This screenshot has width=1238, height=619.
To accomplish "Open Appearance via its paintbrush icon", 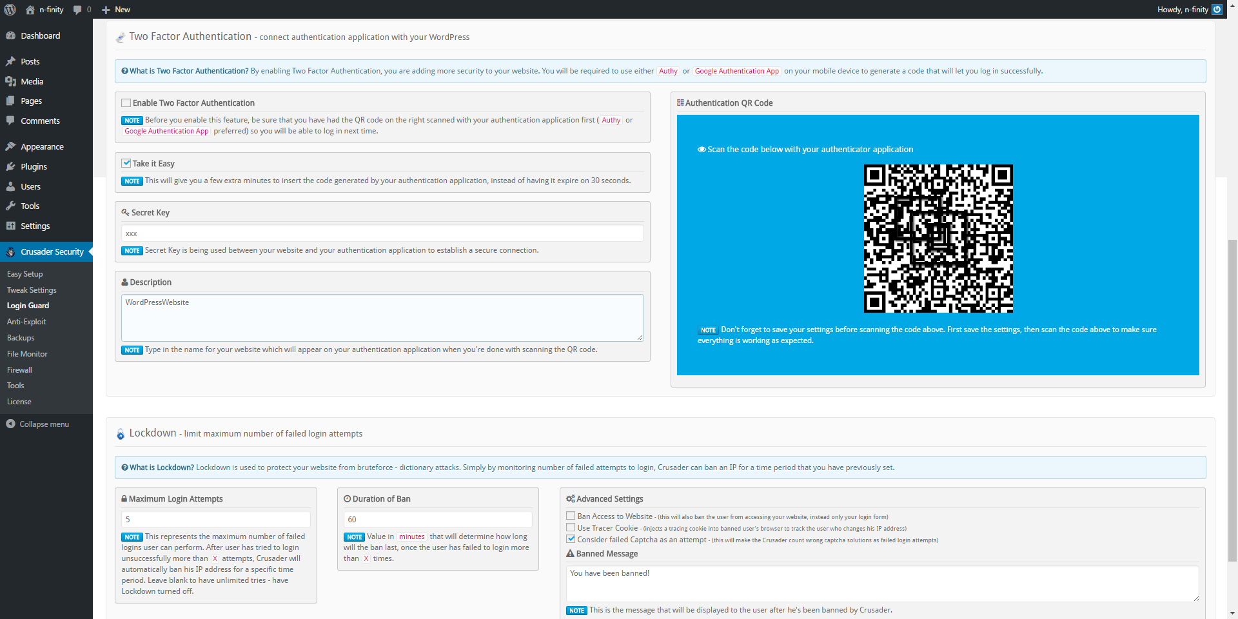I will pos(10,146).
